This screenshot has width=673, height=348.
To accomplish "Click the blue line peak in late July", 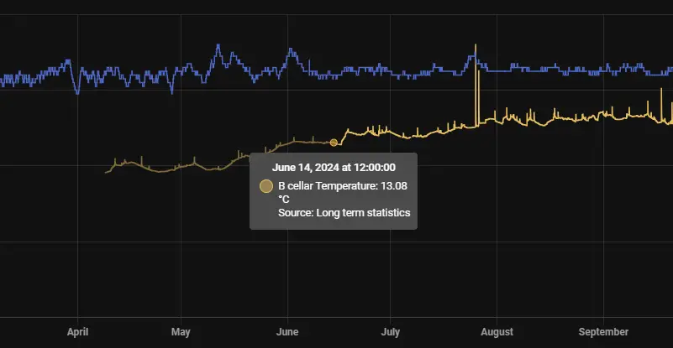I will (472, 58).
